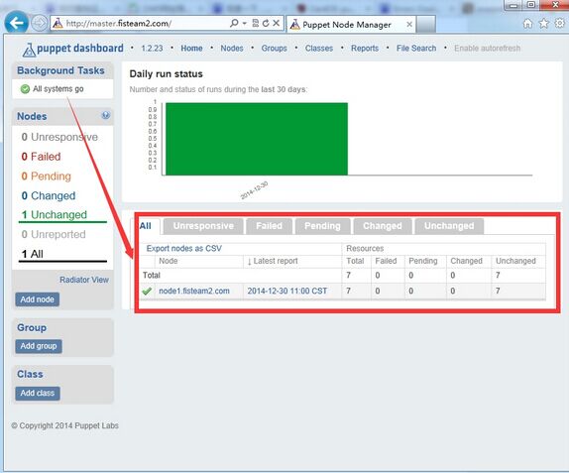
Task: Click the Add group button
Action: pos(39,346)
